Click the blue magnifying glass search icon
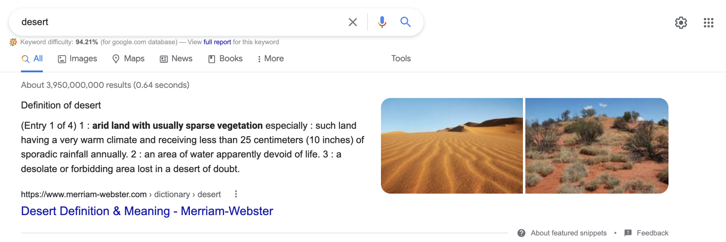 (405, 22)
